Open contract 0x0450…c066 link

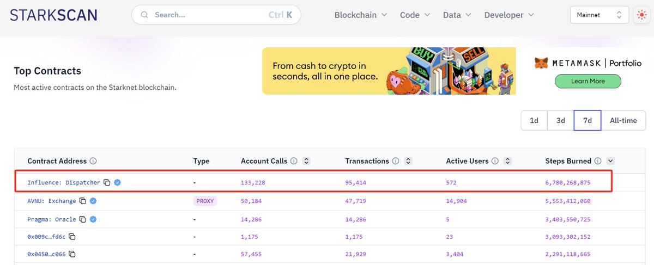click(46, 254)
